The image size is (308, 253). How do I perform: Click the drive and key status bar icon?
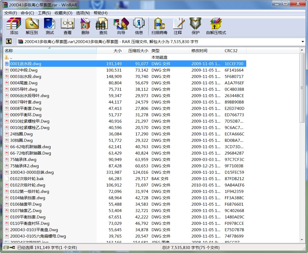click(9, 247)
